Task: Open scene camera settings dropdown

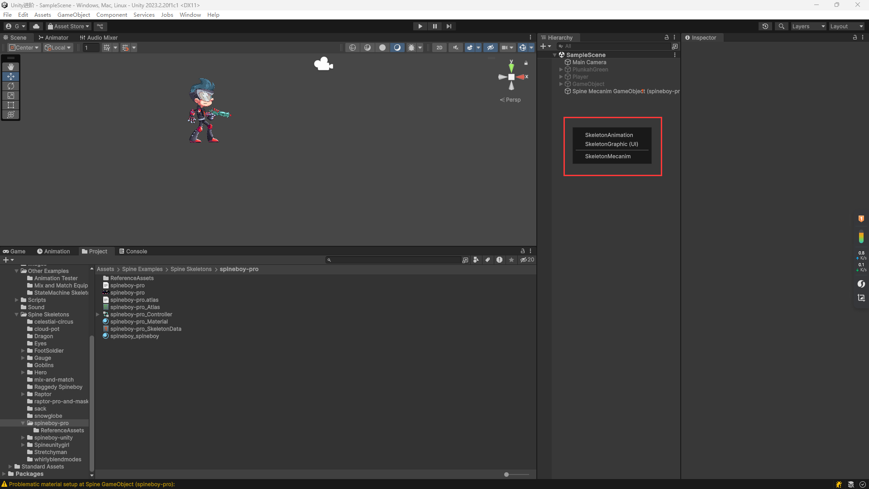Action: coord(508,48)
